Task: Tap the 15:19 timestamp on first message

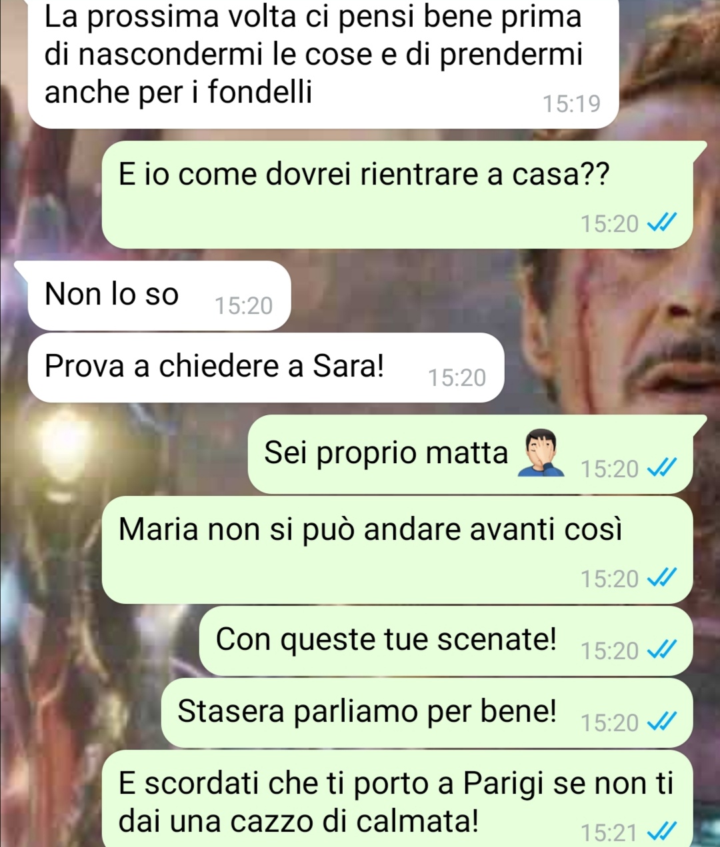Action: (571, 105)
